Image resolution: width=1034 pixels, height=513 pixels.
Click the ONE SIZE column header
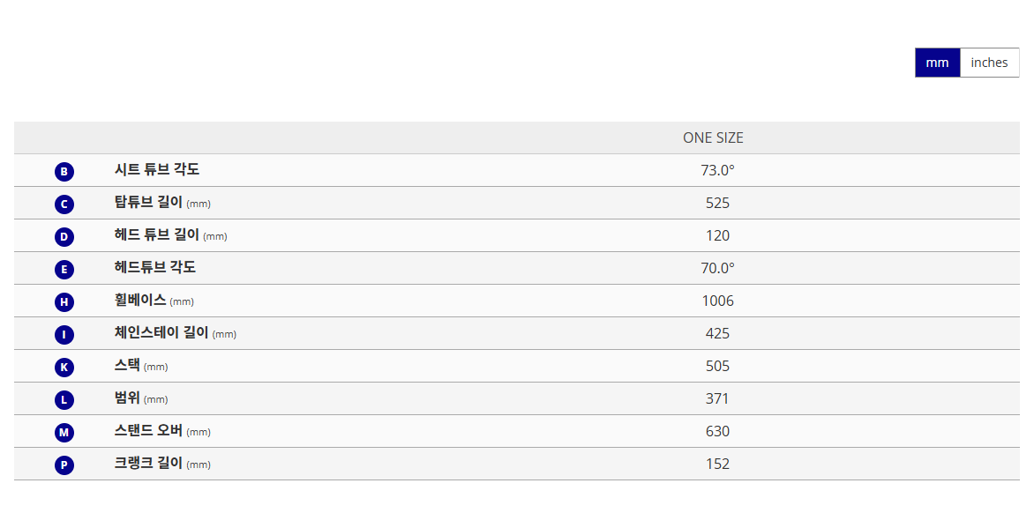713,138
